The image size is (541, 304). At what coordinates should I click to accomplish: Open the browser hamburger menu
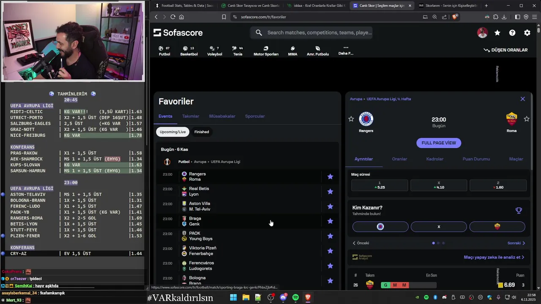(535, 17)
